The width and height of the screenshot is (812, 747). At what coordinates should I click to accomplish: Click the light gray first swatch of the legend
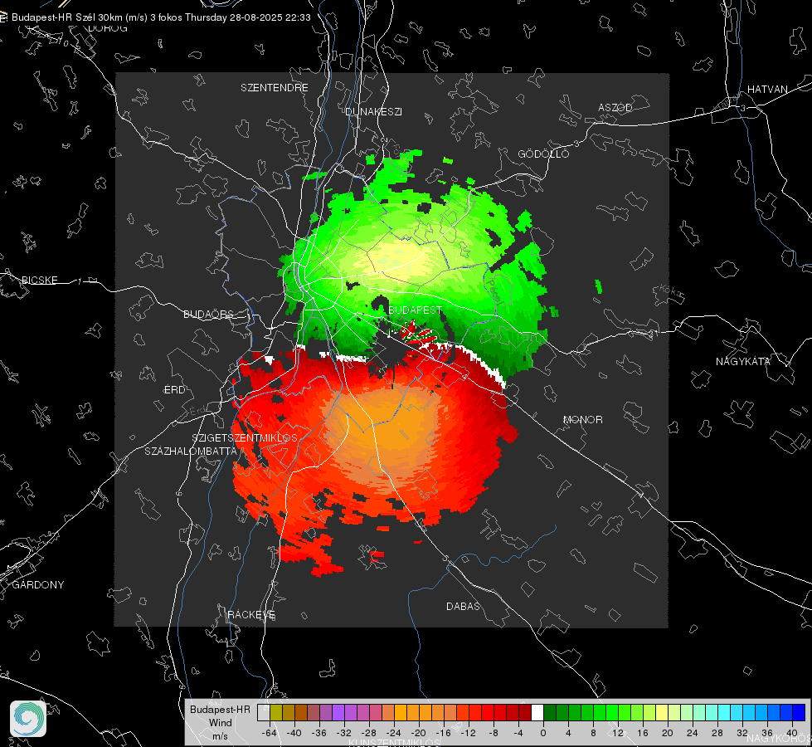(264, 713)
